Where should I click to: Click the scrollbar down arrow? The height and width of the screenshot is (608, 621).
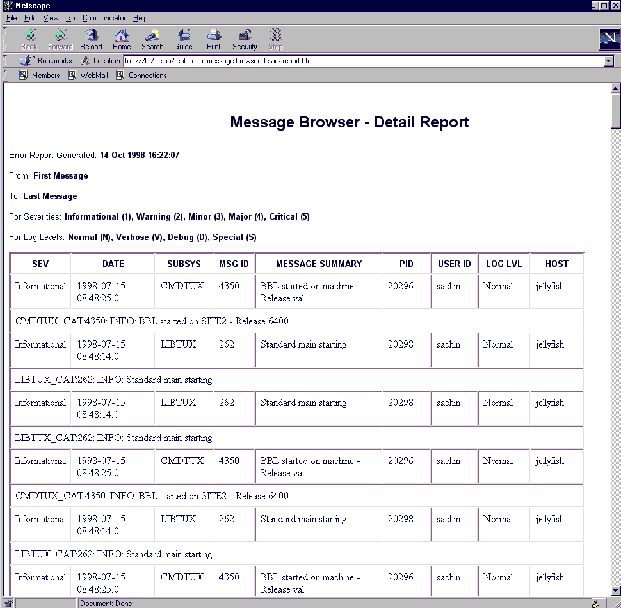click(x=615, y=591)
